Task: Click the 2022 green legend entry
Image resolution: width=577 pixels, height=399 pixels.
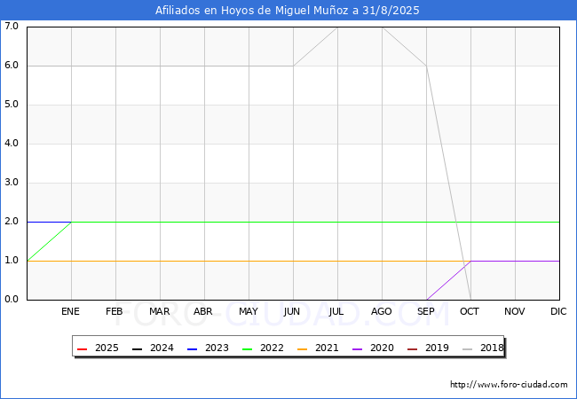Action: 262,348
